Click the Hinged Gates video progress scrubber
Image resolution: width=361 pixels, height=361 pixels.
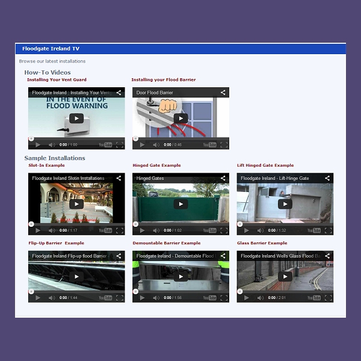135,224
